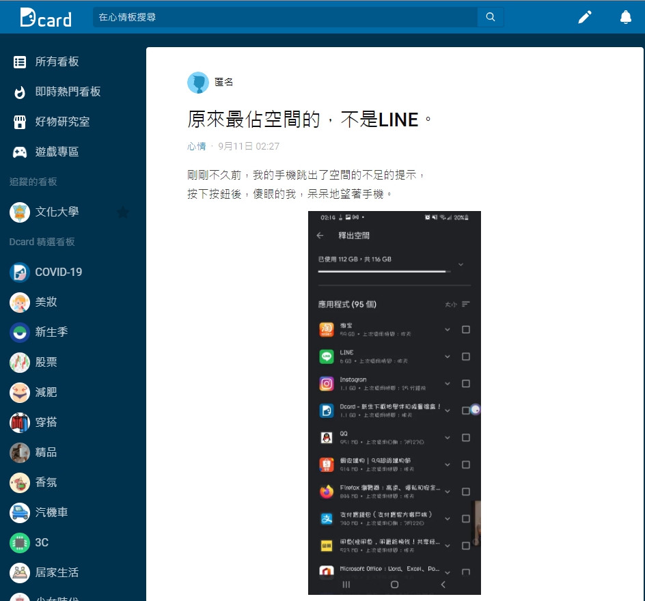Click back arrow beside 釋出空間

320,236
